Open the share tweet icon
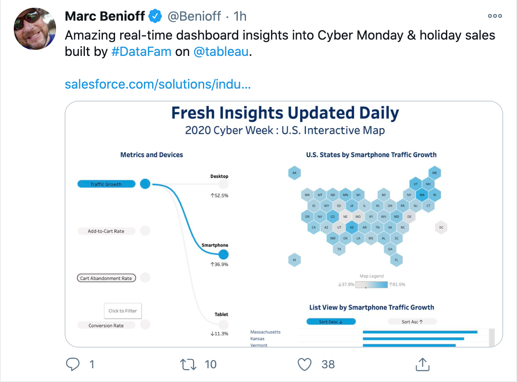 coord(422,364)
